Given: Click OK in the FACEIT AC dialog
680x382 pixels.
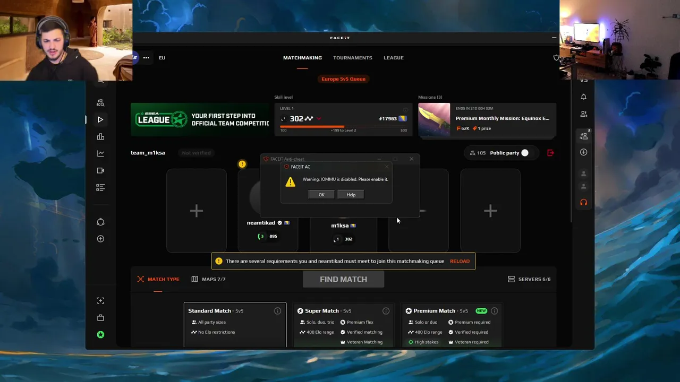Looking at the screenshot, I should [x=321, y=195].
